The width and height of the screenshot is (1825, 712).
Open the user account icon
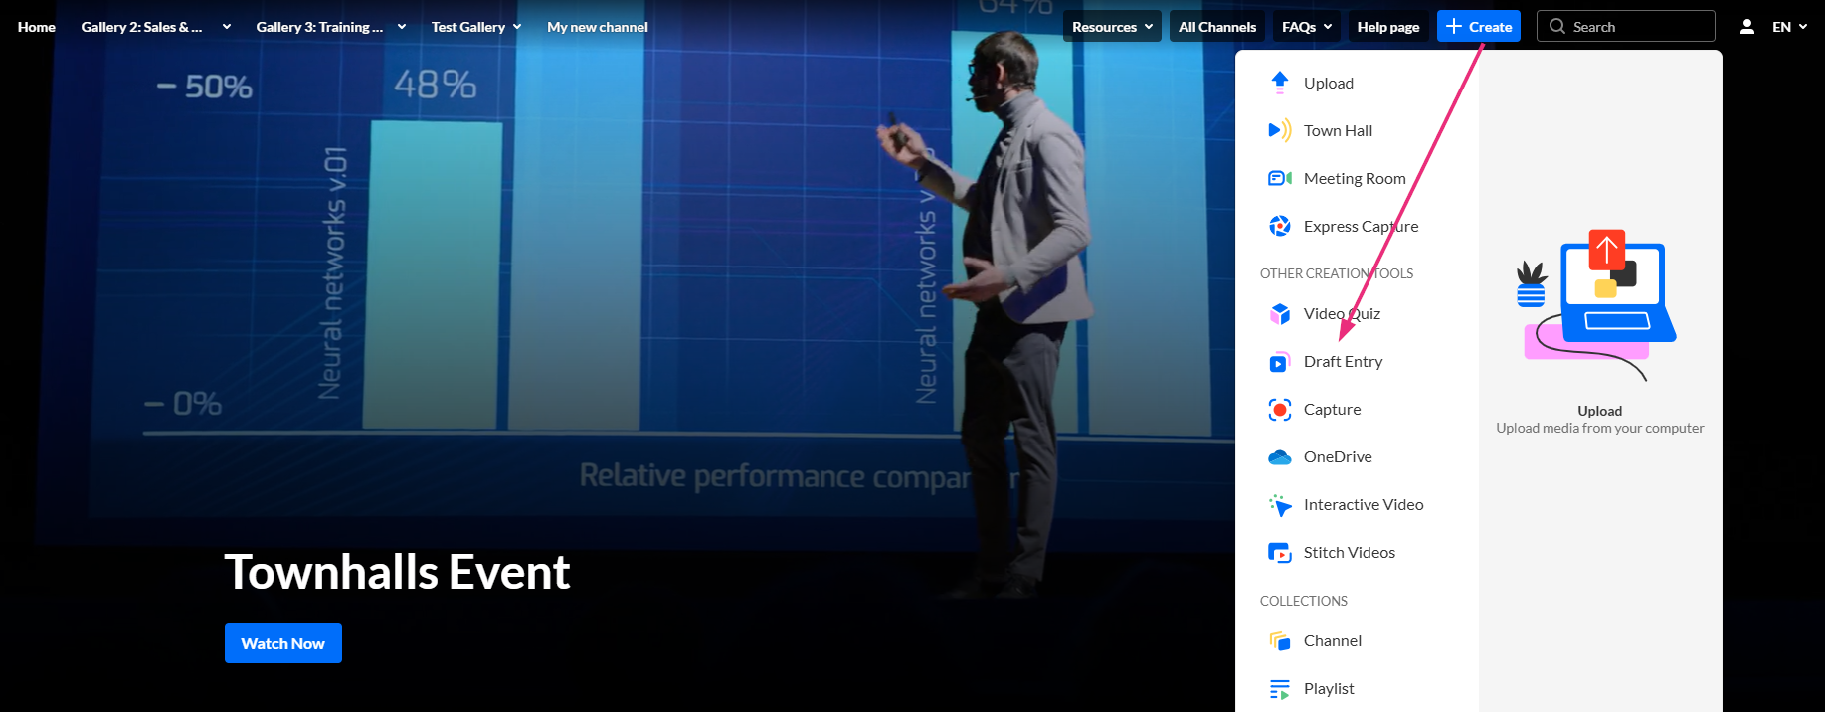click(1746, 27)
